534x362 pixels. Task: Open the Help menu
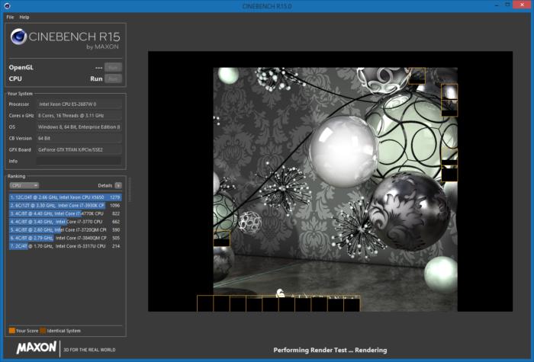coord(24,17)
